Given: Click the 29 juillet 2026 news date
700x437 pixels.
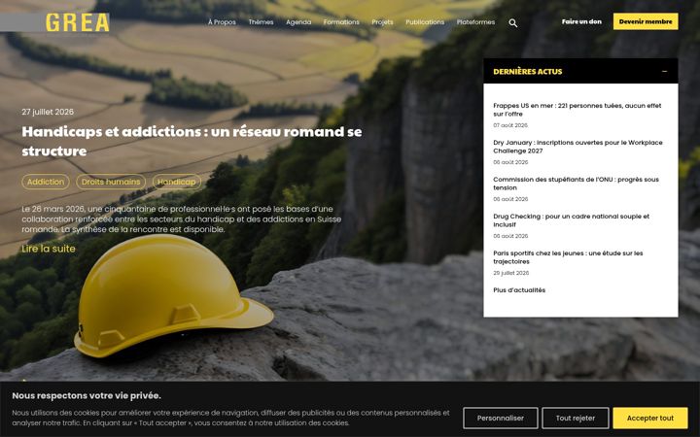Looking at the screenshot, I should point(510,273).
